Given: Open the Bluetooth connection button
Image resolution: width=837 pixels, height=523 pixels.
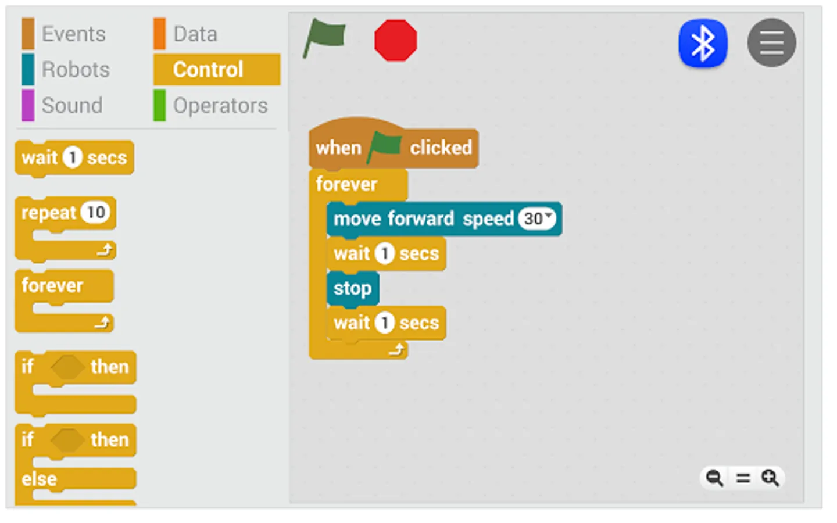Looking at the screenshot, I should point(703,44).
